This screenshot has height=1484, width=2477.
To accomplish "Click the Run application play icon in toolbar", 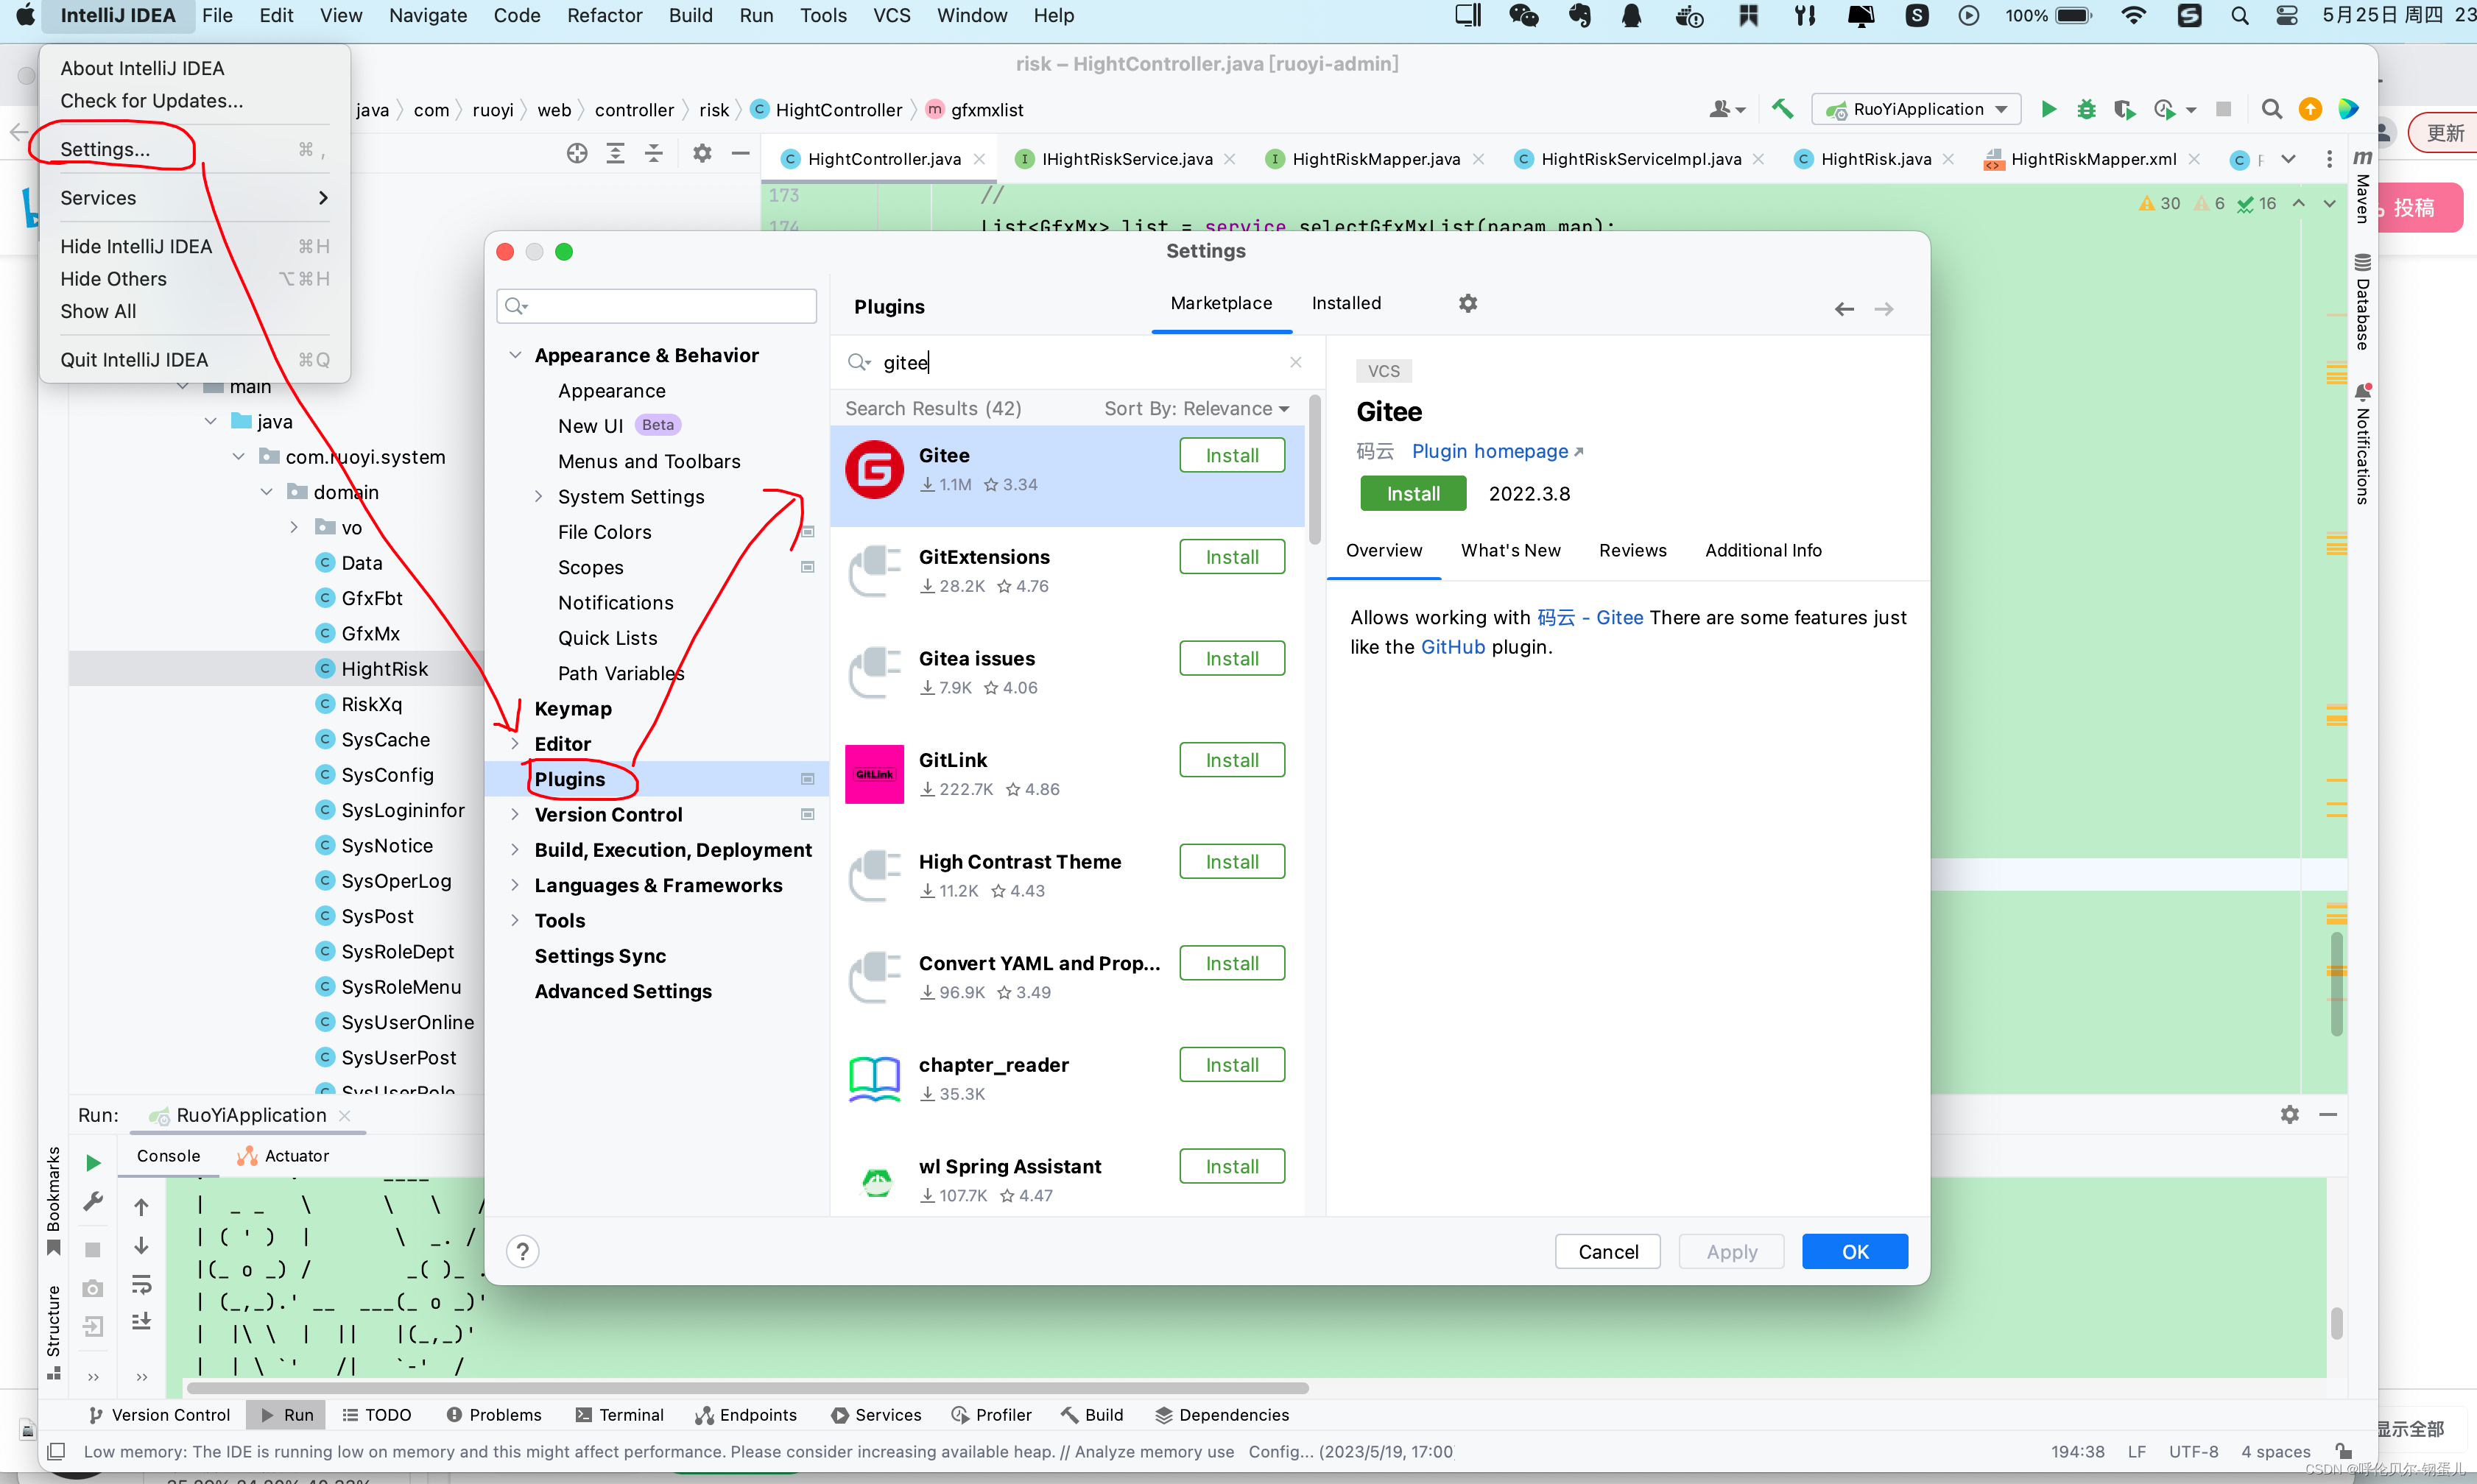I will [x=2048, y=109].
